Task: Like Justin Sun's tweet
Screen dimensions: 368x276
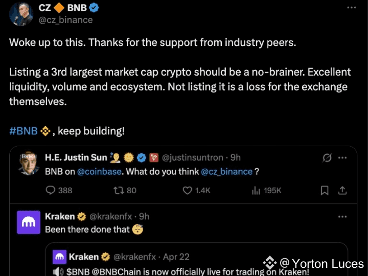Action: (x=187, y=190)
